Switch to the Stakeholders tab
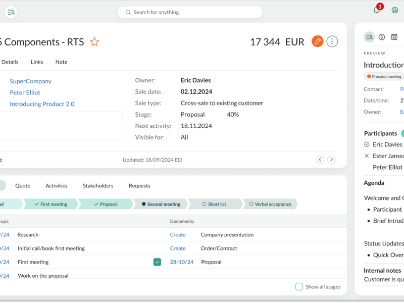Viewport: 404px width, 303px height. tap(98, 186)
